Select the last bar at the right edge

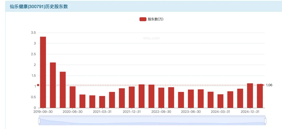pos(260,96)
